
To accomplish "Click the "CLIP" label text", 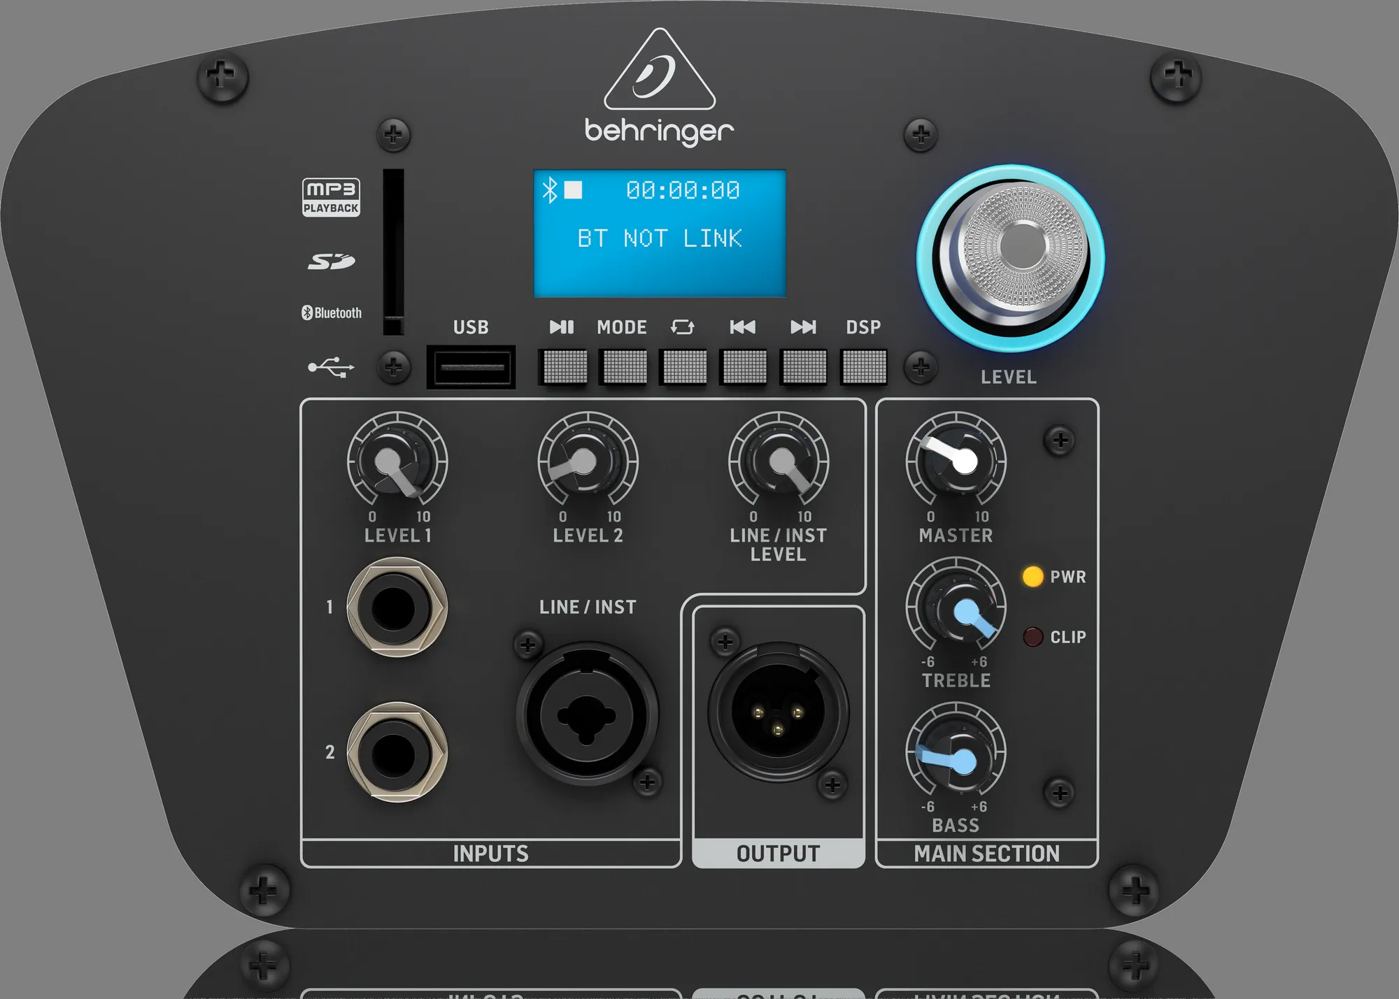I will [x=1068, y=637].
